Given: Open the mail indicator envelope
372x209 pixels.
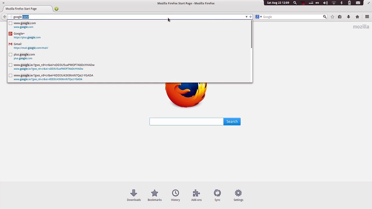Looking at the screenshot, I should point(358,3).
